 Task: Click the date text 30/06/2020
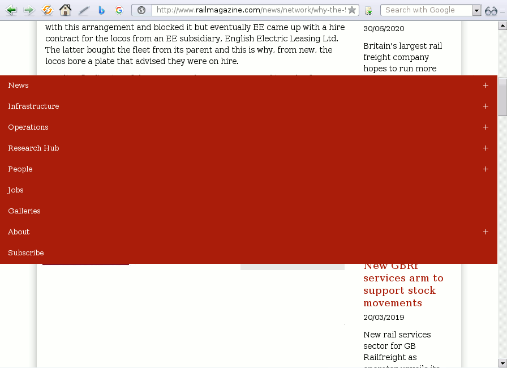click(x=384, y=29)
